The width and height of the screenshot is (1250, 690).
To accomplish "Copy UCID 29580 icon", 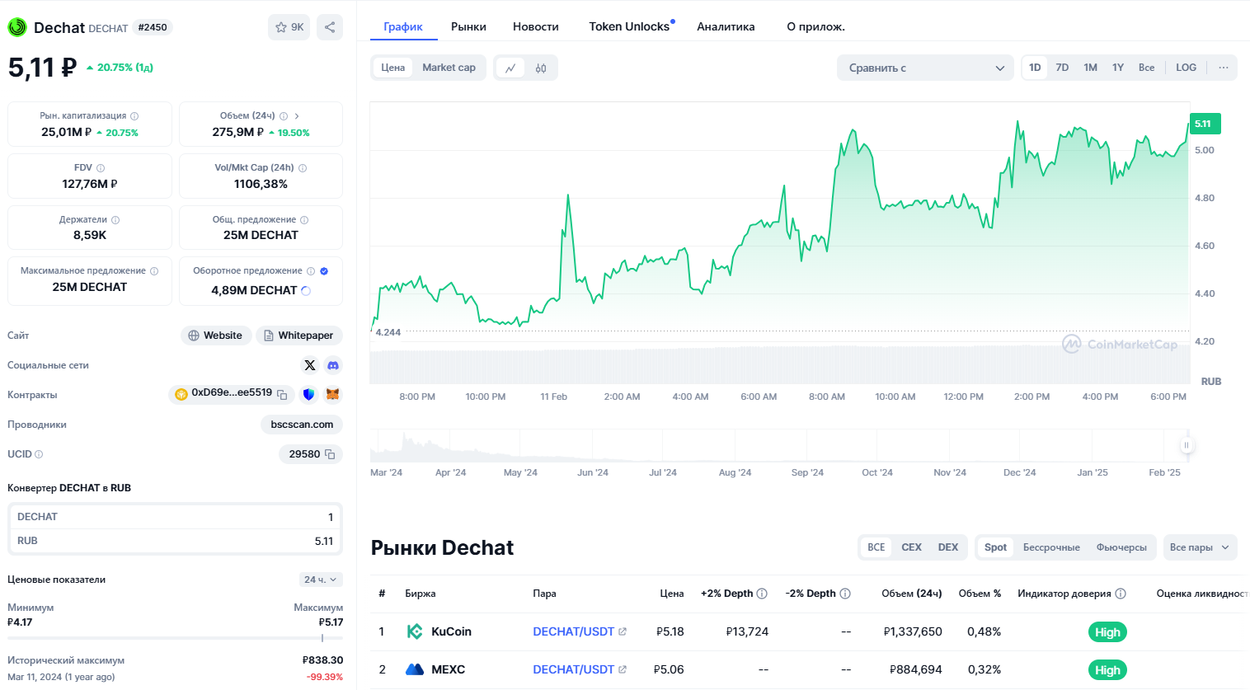I will click(330, 454).
